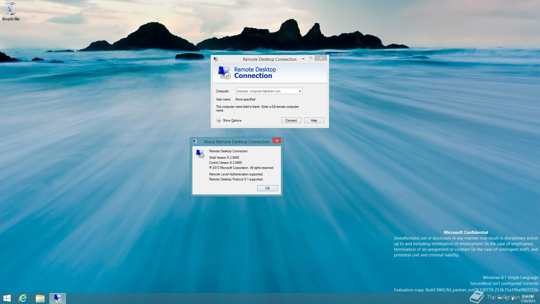The image size is (540, 304).
Task: Click the network icon in system tray
Action: tap(507, 299)
